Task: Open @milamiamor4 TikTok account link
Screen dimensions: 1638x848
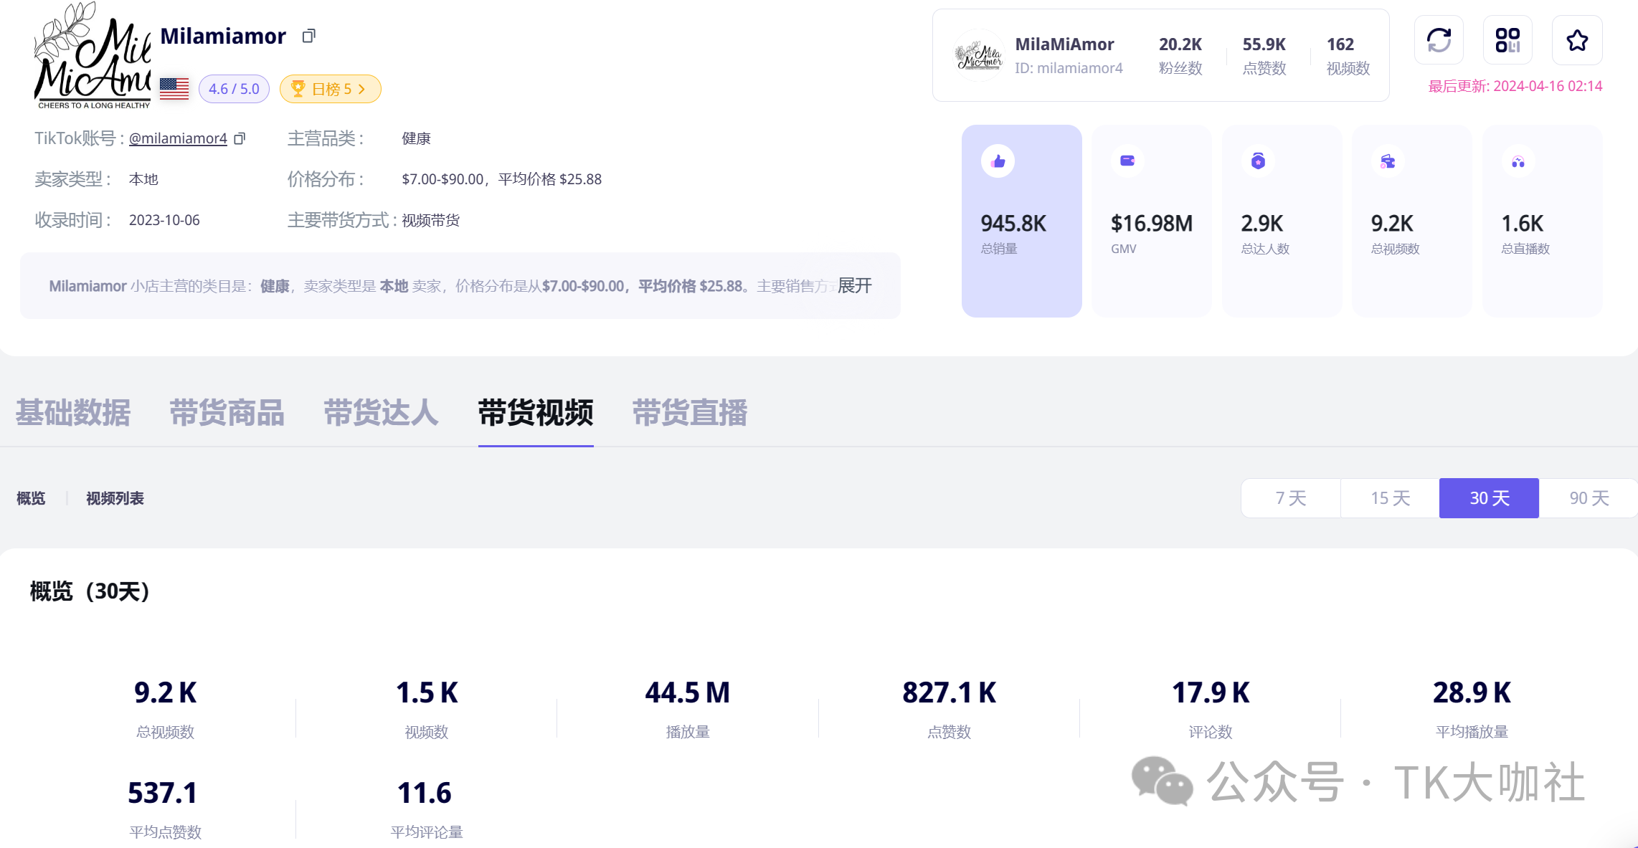Action: [x=178, y=138]
